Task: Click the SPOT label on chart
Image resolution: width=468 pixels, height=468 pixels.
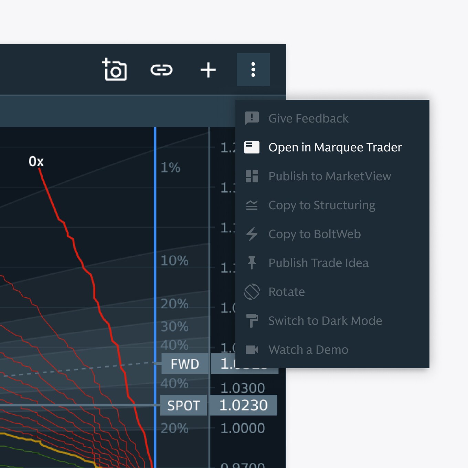Action: pos(183,405)
